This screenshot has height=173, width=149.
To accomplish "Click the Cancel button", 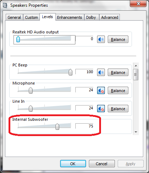I will click(x=102, y=164).
